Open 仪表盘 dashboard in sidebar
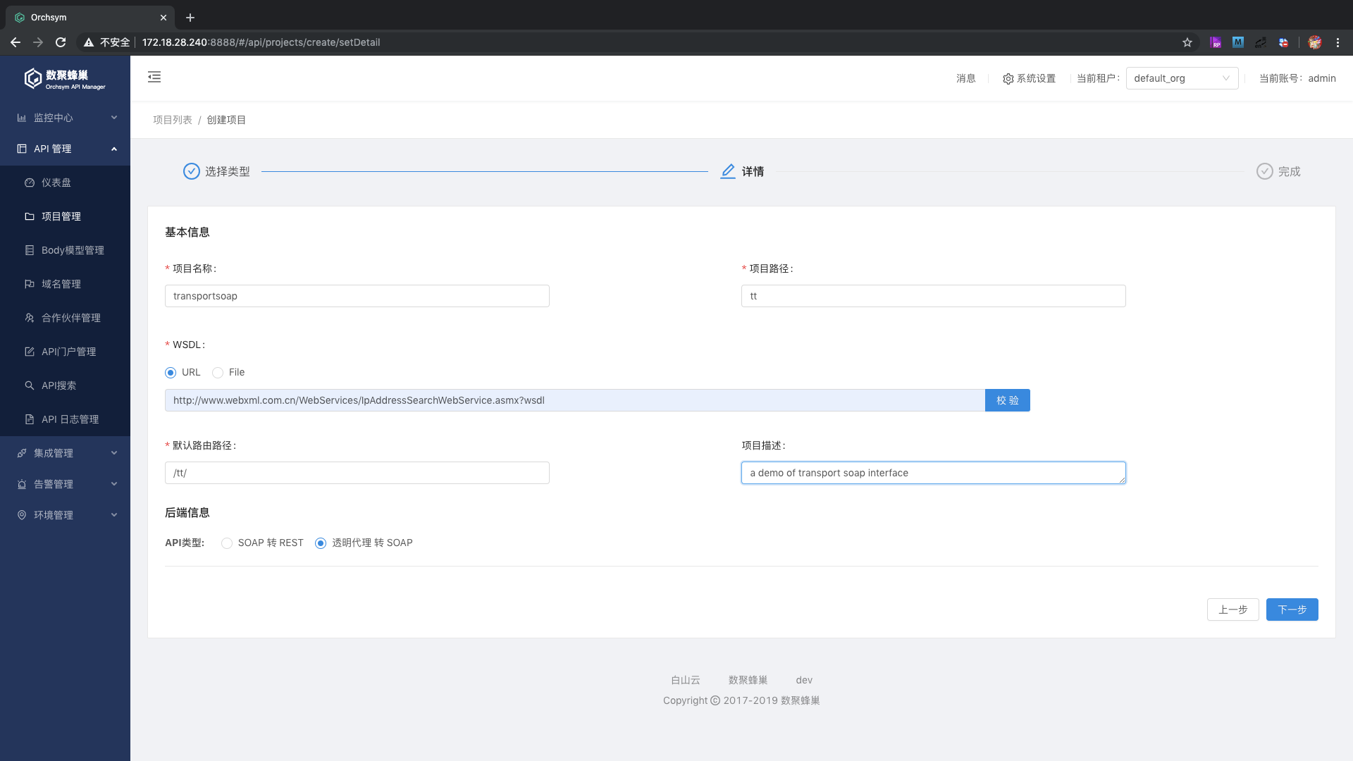The width and height of the screenshot is (1353, 761). tap(56, 182)
